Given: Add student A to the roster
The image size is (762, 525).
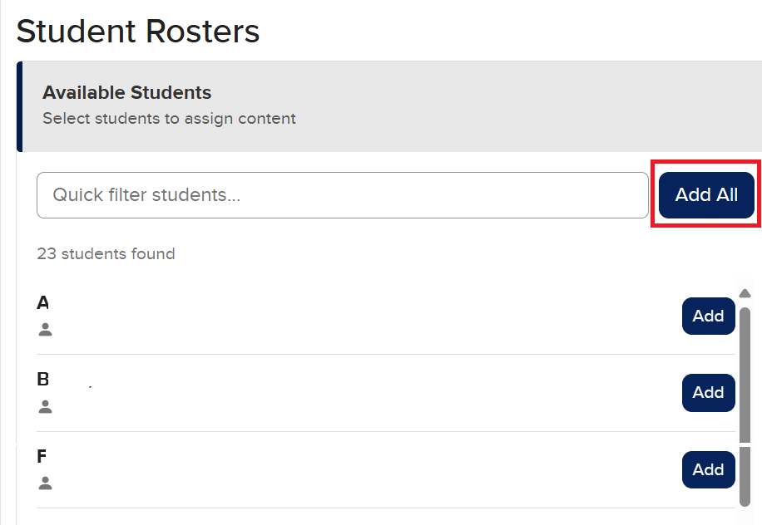Looking at the screenshot, I should pyautogui.click(x=708, y=316).
